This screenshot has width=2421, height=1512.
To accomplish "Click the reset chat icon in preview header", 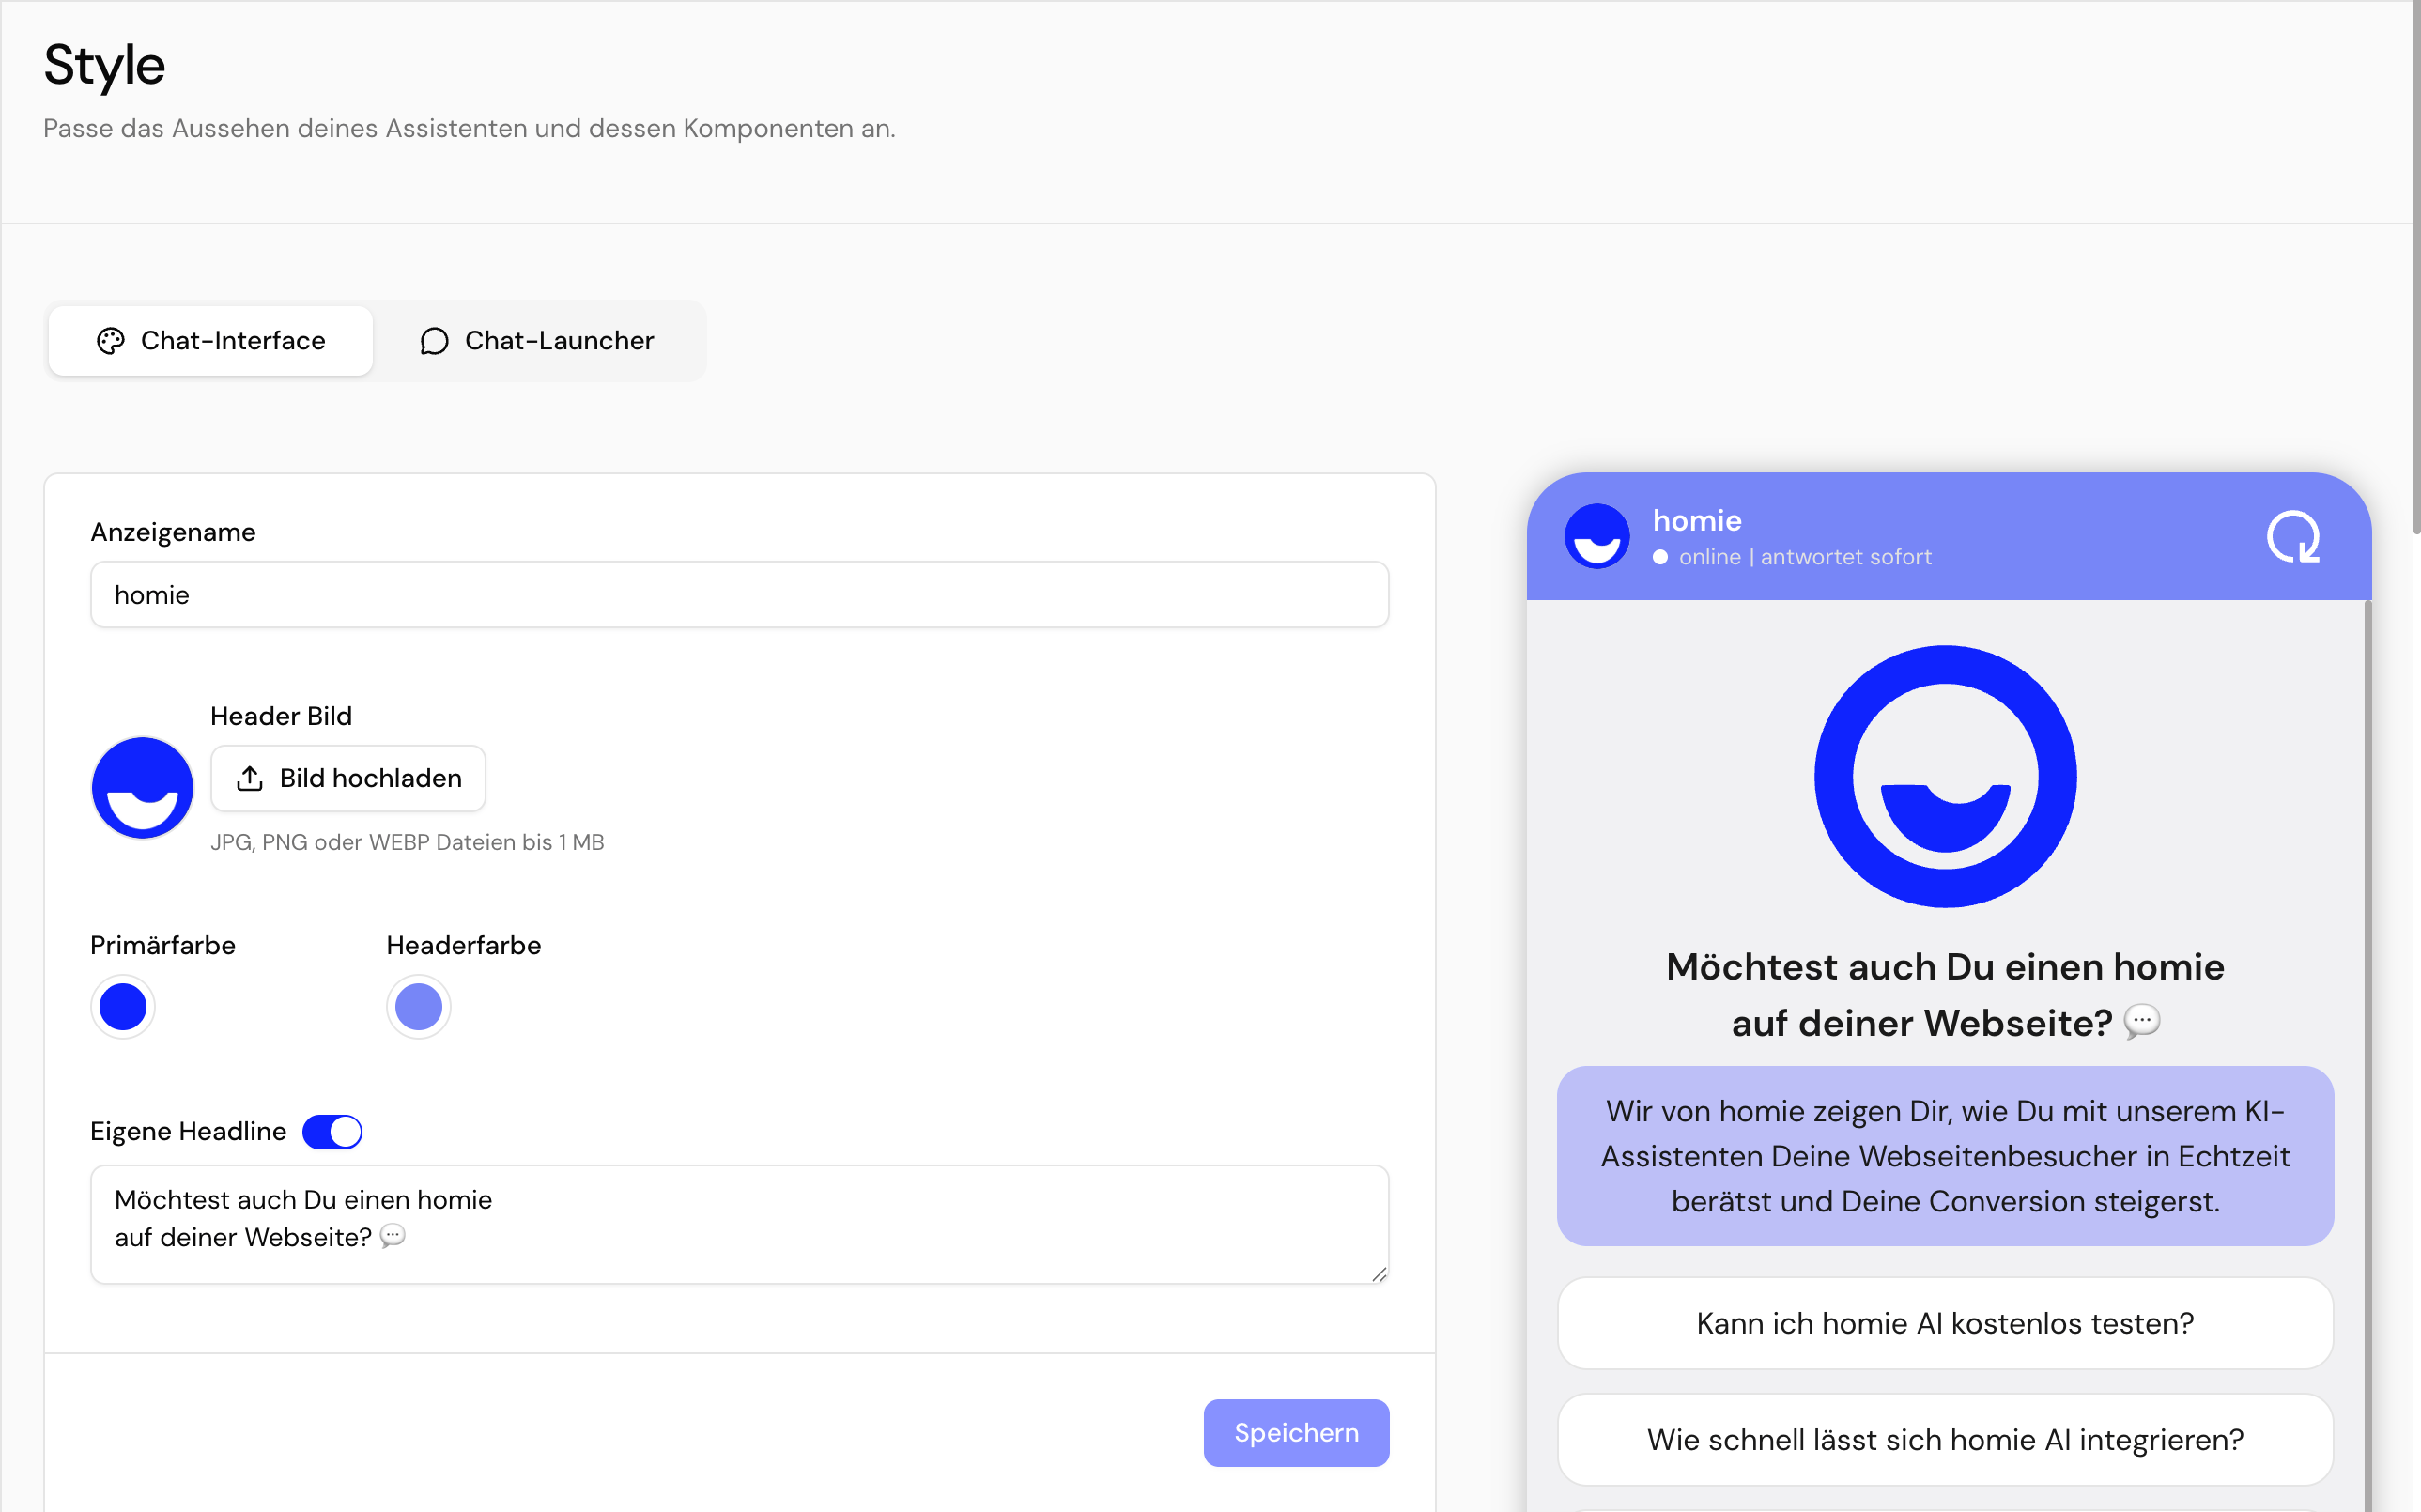I will tap(2293, 538).
